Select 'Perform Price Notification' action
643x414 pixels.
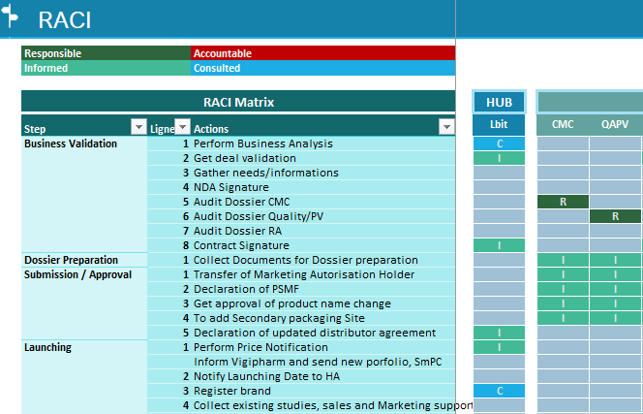pyautogui.click(x=323, y=347)
